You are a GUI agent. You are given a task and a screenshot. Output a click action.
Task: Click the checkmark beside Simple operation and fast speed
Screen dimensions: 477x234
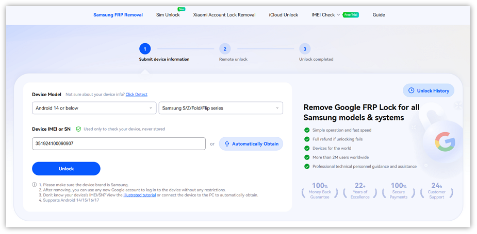(x=307, y=130)
